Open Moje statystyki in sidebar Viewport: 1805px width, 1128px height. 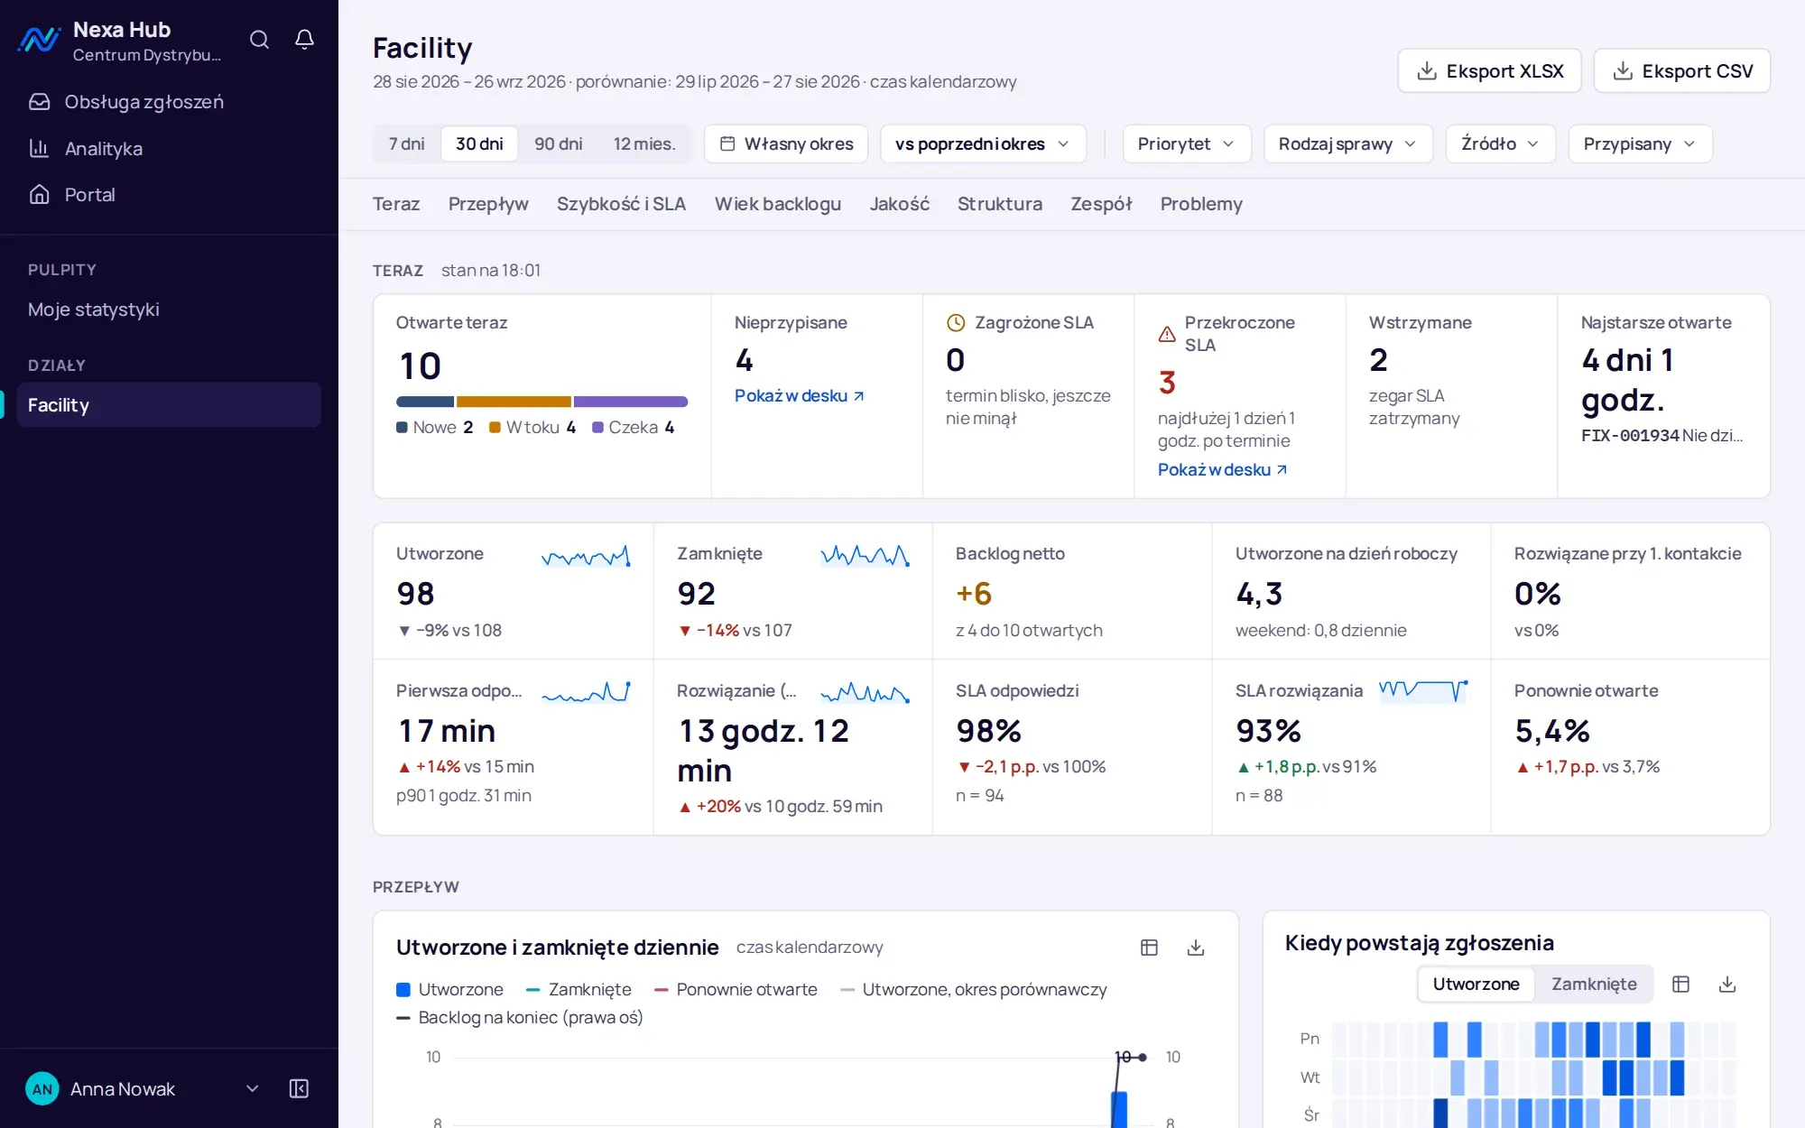pos(93,310)
